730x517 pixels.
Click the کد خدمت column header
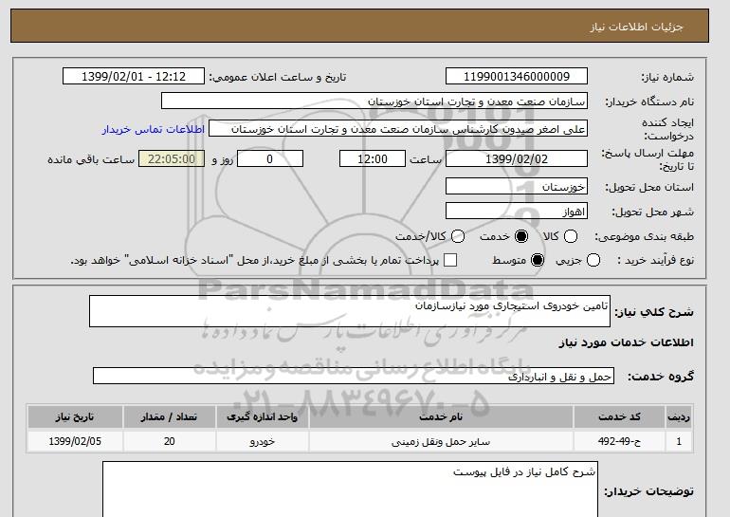click(x=619, y=416)
